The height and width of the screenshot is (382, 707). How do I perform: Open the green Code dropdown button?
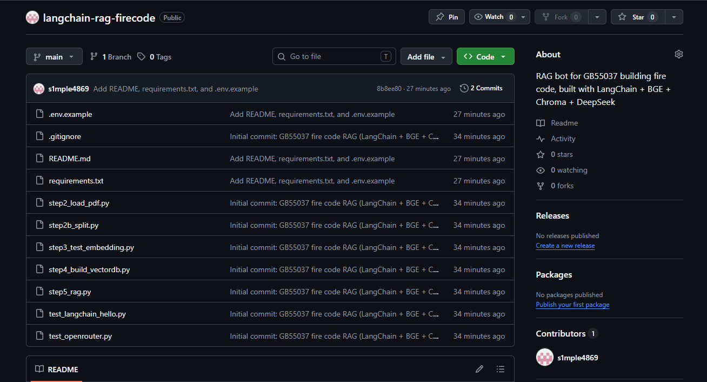pos(485,56)
